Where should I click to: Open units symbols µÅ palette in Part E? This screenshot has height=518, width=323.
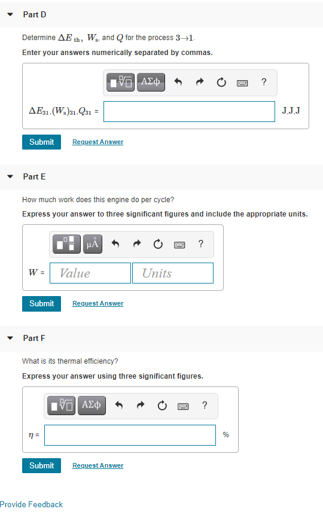pyautogui.click(x=93, y=244)
